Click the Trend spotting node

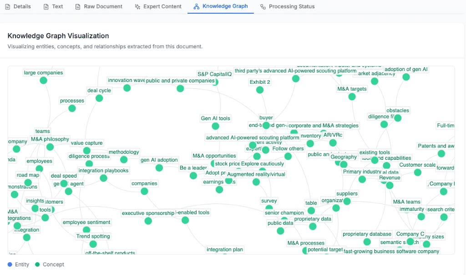point(93,244)
